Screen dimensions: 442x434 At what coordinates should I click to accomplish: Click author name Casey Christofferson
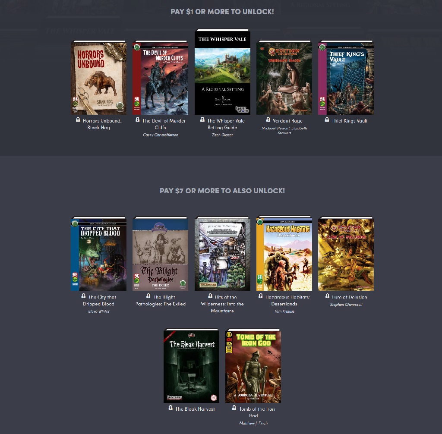161,135
